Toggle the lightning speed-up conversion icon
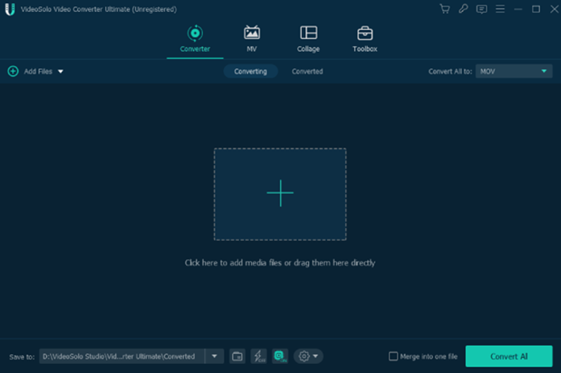The image size is (561, 373). (x=259, y=357)
